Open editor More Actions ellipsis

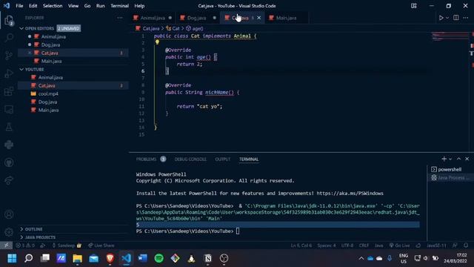pos(466,18)
